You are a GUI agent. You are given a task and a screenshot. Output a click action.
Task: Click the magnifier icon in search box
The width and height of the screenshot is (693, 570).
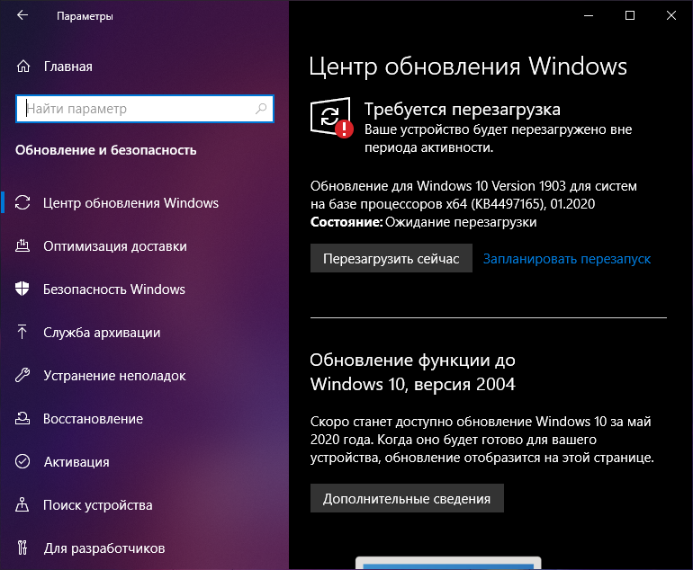[261, 109]
